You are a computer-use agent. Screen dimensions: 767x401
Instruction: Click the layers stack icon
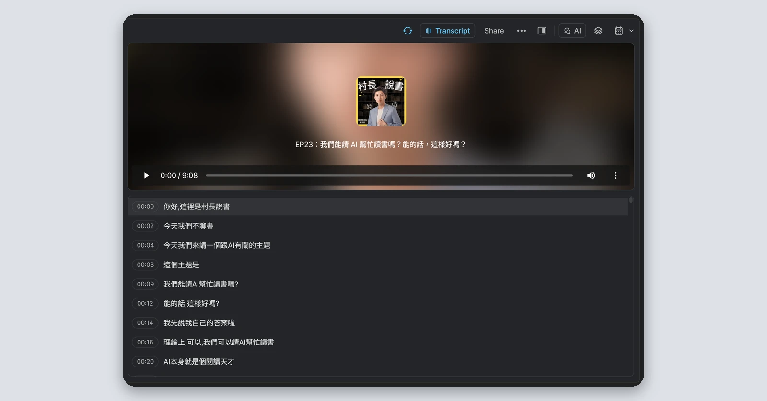click(x=598, y=31)
